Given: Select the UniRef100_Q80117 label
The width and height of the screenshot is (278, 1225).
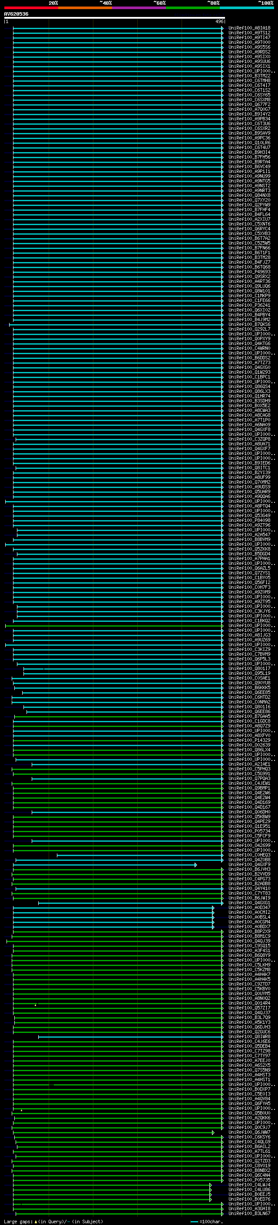Looking at the screenshot, I should [x=249, y=669].
